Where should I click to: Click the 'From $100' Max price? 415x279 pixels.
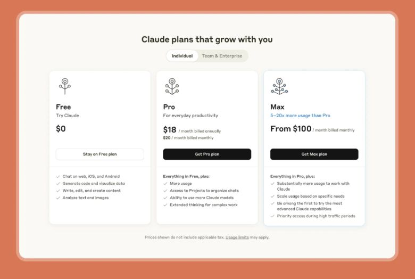pyautogui.click(x=290, y=129)
